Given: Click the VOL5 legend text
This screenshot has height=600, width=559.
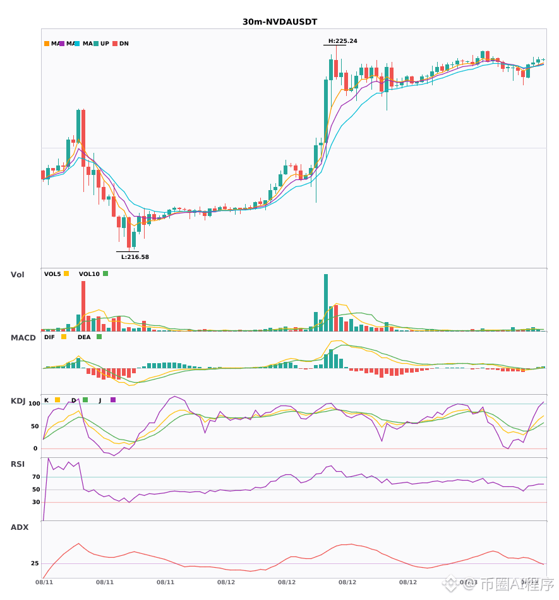Looking at the screenshot, I should pos(52,274).
